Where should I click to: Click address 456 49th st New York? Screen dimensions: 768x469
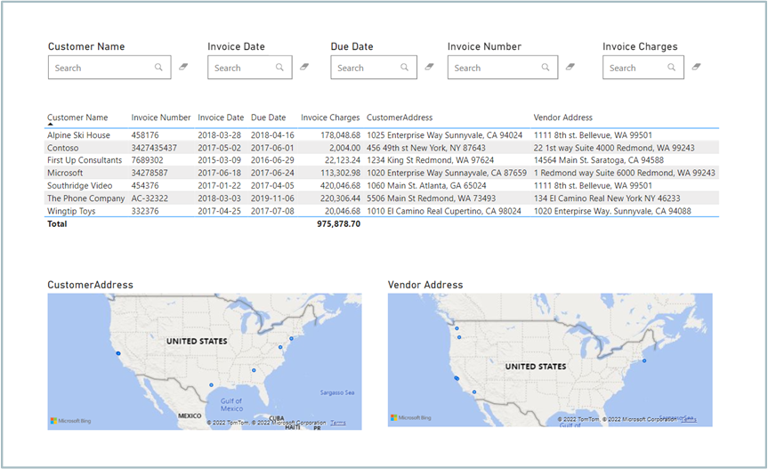pos(426,148)
